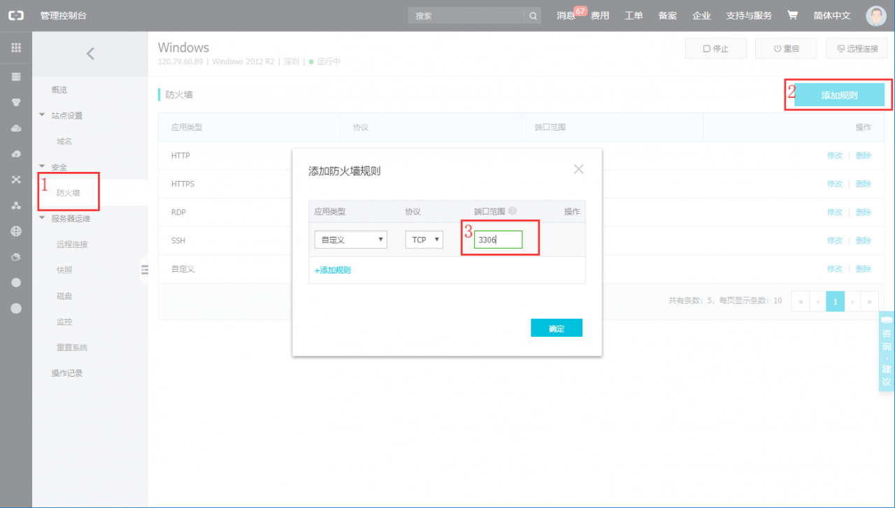Click 修改 for the HTTPS rule
The width and height of the screenshot is (895, 508).
835,184
